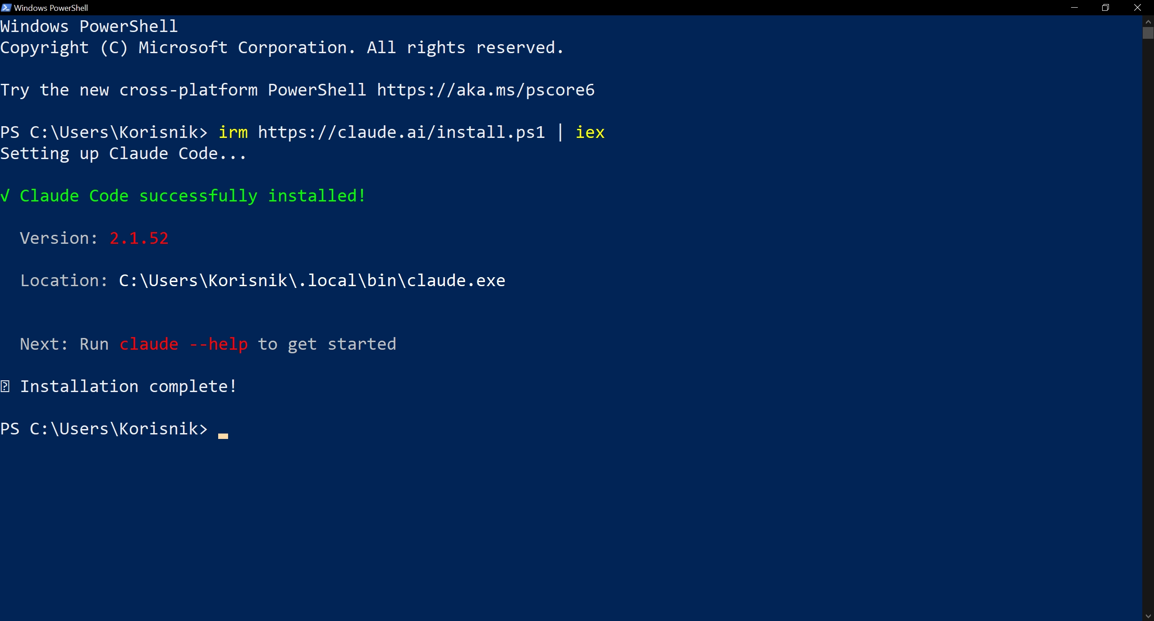This screenshot has height=621, width=1154.
Task: Click the PowerShell icon in the title bar
Action: coord(6,7)
